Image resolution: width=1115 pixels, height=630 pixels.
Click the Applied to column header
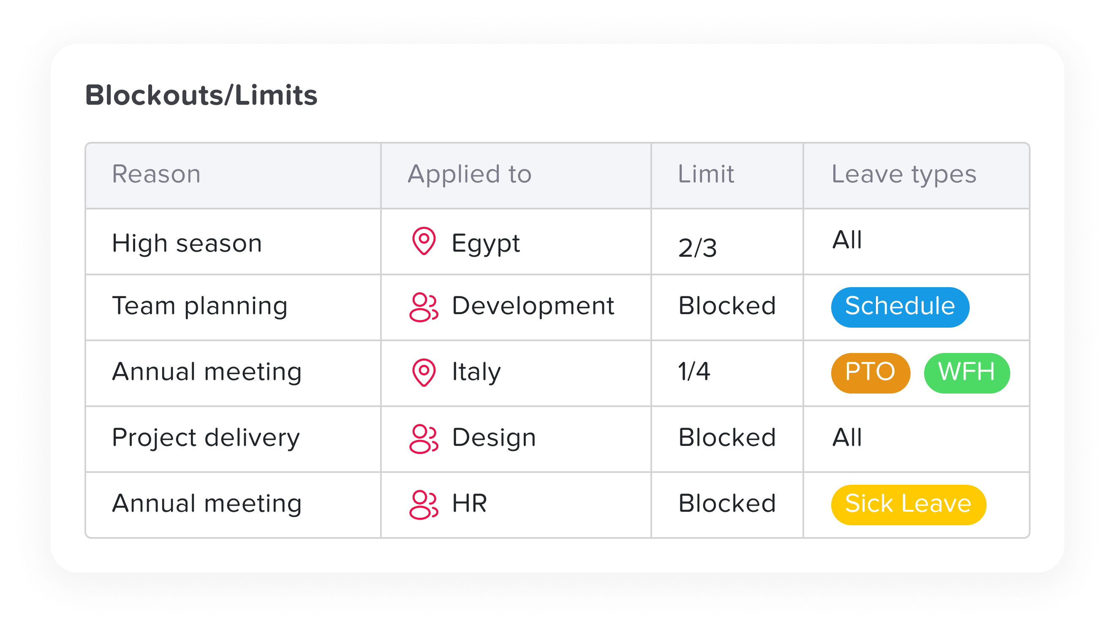pyautogui.click(x=470, y=174)
